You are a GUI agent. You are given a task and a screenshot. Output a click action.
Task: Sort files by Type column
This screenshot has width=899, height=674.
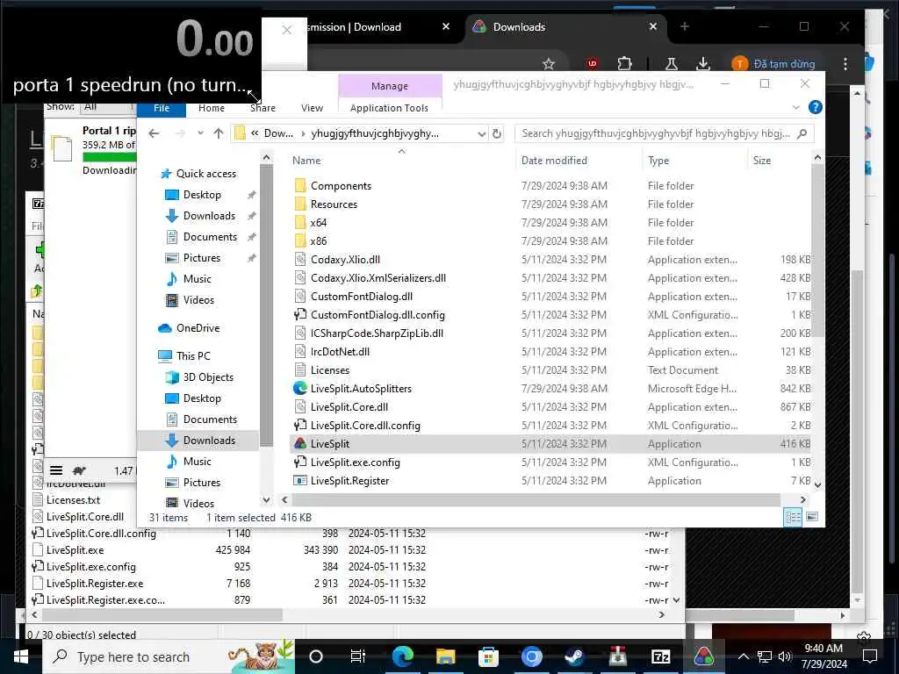click(x=658, y=161)
